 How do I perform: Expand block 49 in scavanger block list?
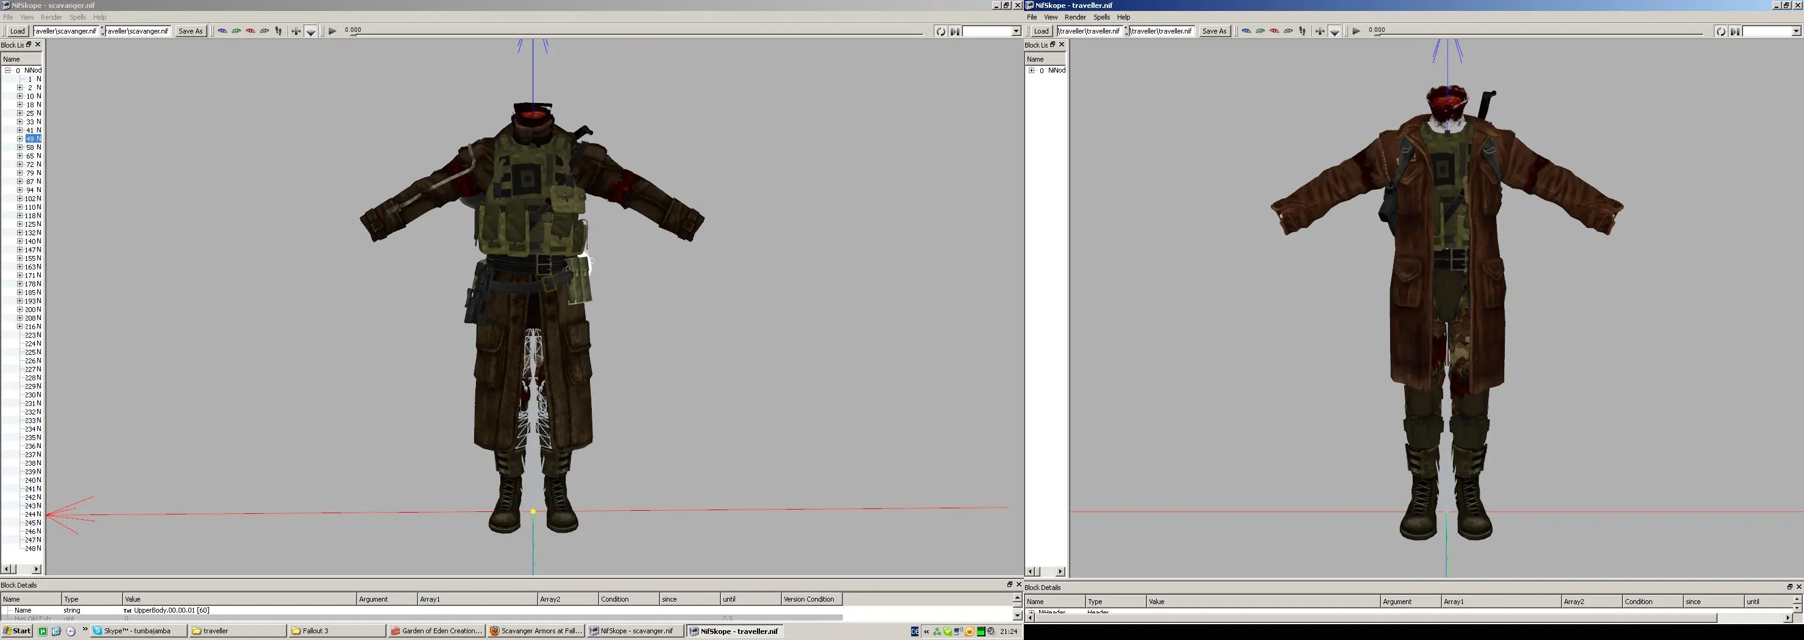tap(20, 138)
